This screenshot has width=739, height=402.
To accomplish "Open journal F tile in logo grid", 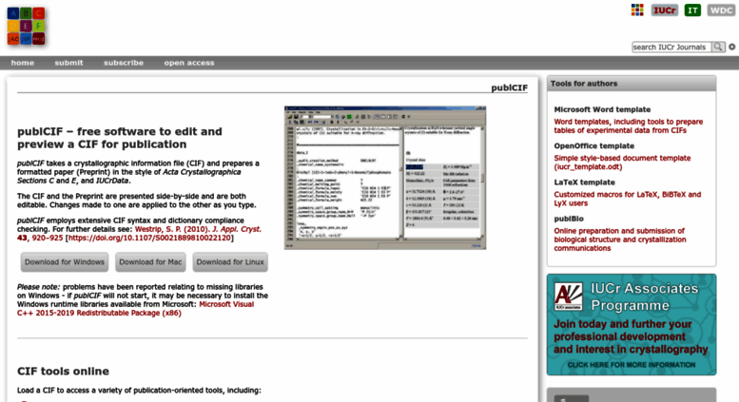I will pyautogui.click(x=39, y=26).
